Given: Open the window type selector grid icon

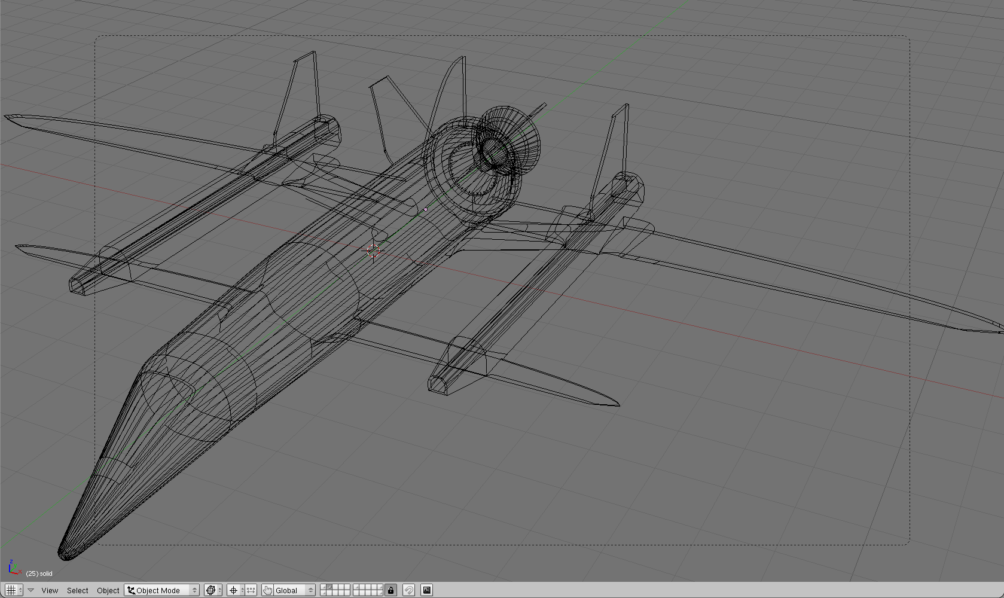Looking at the screenshot, I should (14, 590).
